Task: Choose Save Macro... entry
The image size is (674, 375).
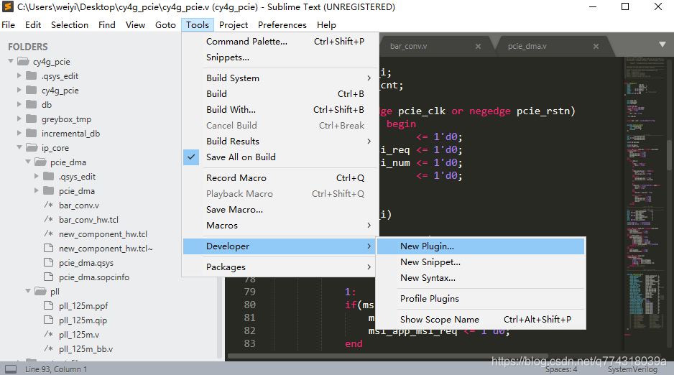Action: [x=281, y=210]
